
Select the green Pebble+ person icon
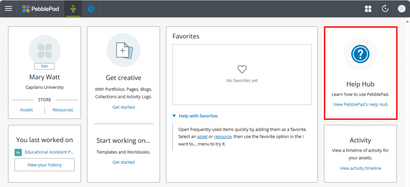pos(73,9)
